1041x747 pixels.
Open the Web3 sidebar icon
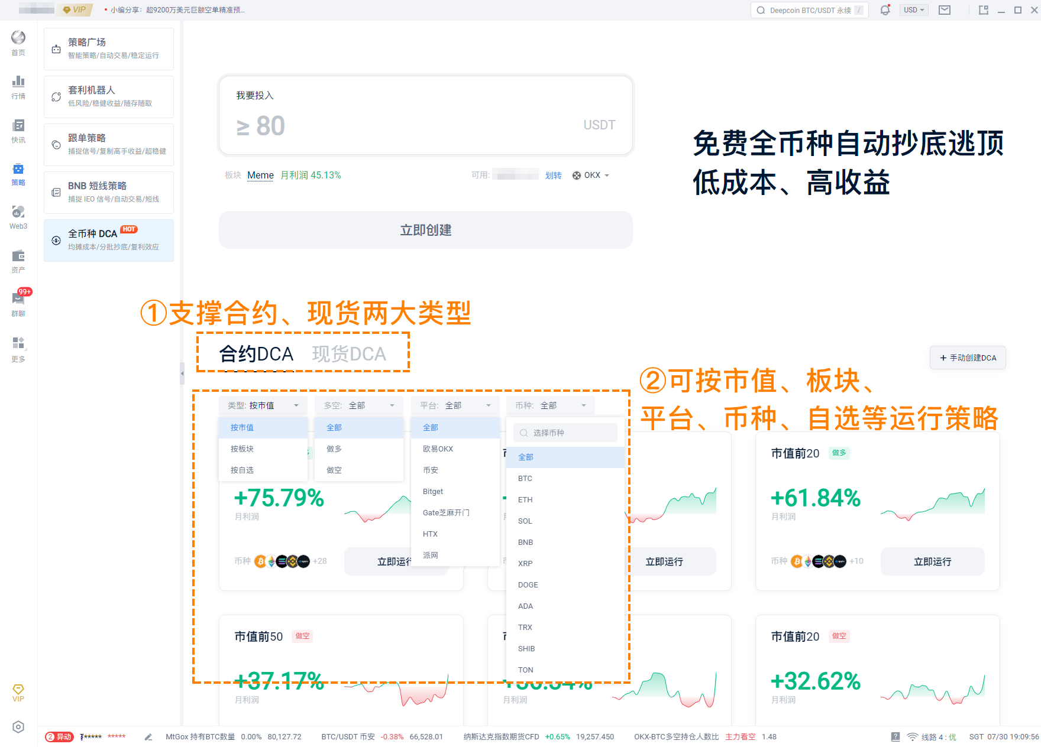[18, 217]
